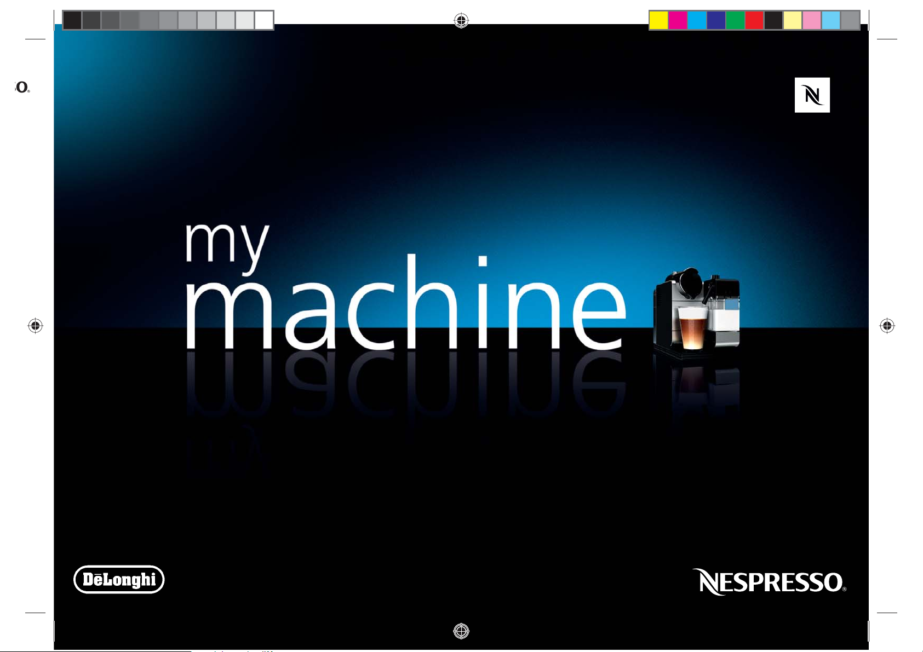
Task: Select the magenta swatch in color bar
Action: [678, 20]
